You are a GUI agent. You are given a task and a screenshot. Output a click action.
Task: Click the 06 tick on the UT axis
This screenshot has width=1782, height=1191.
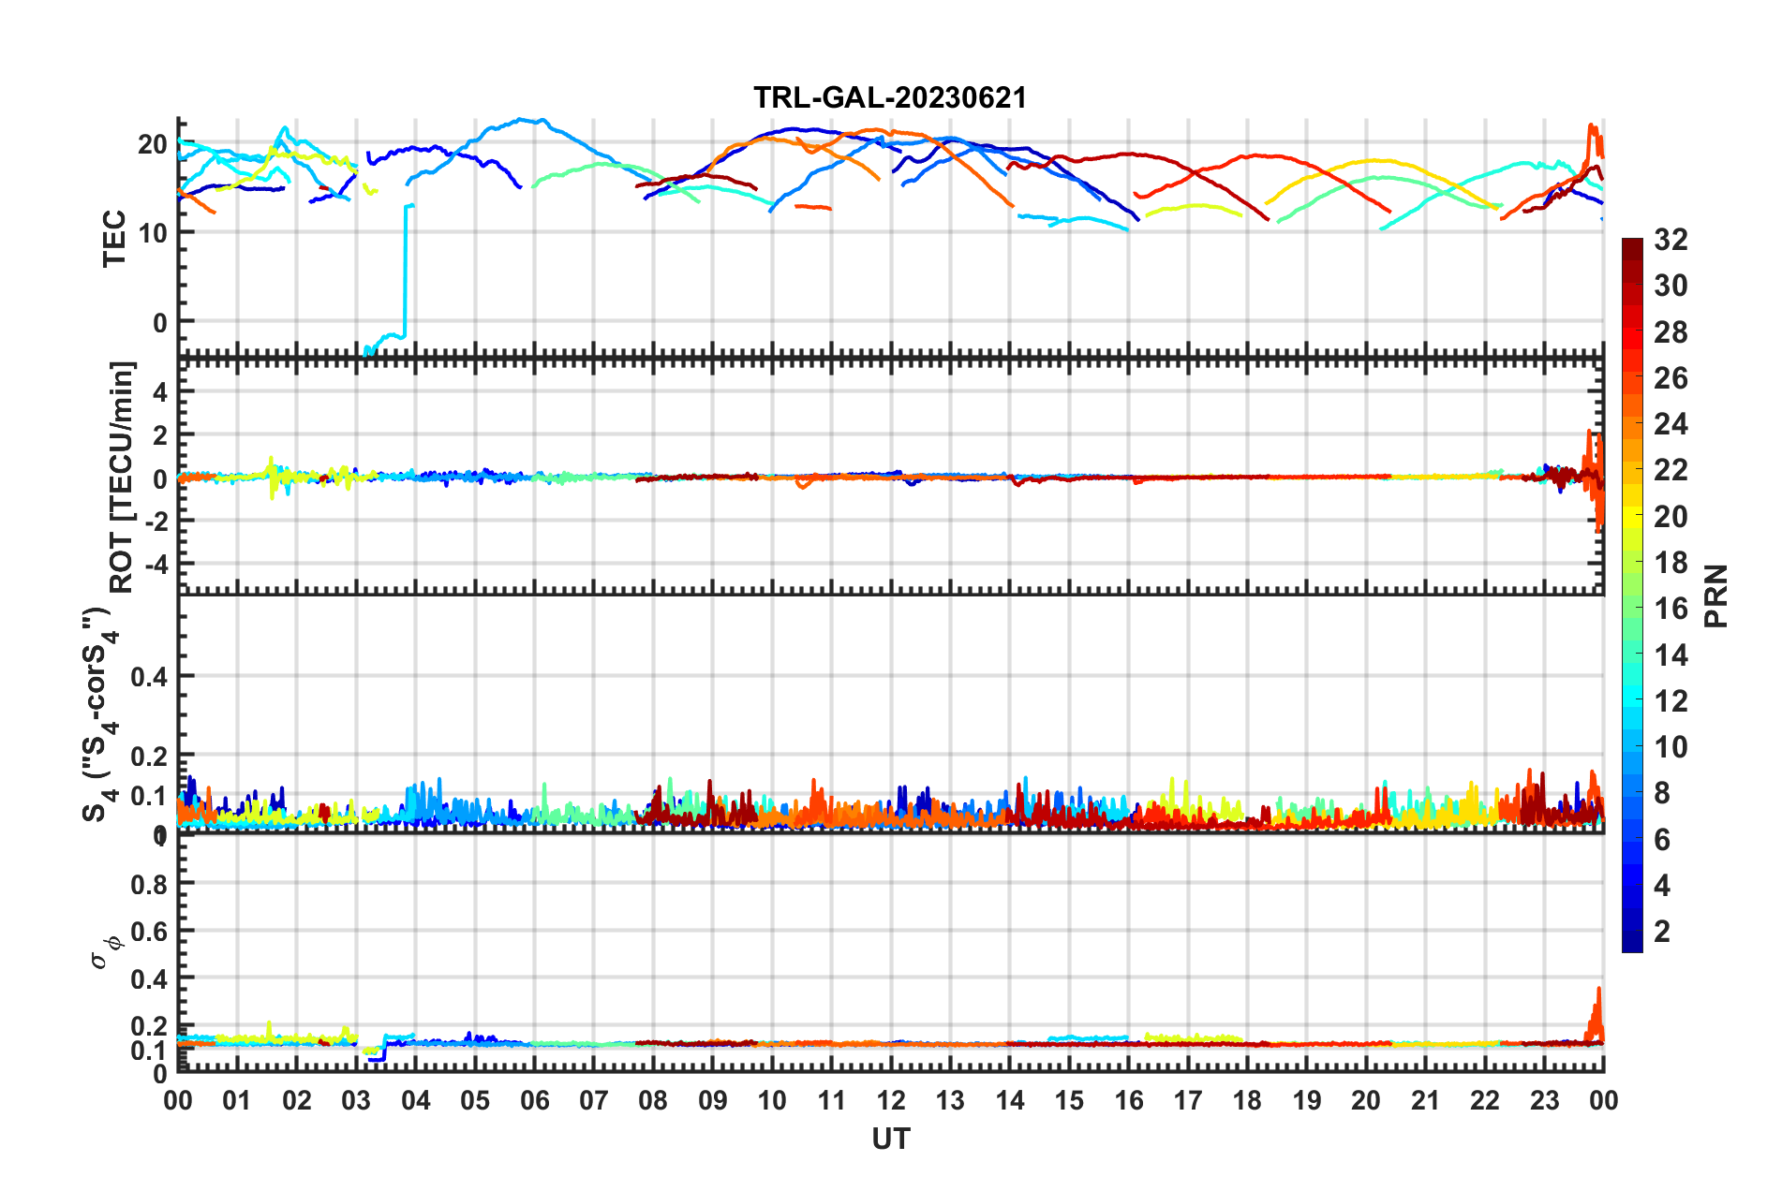tap(534, 1100)
